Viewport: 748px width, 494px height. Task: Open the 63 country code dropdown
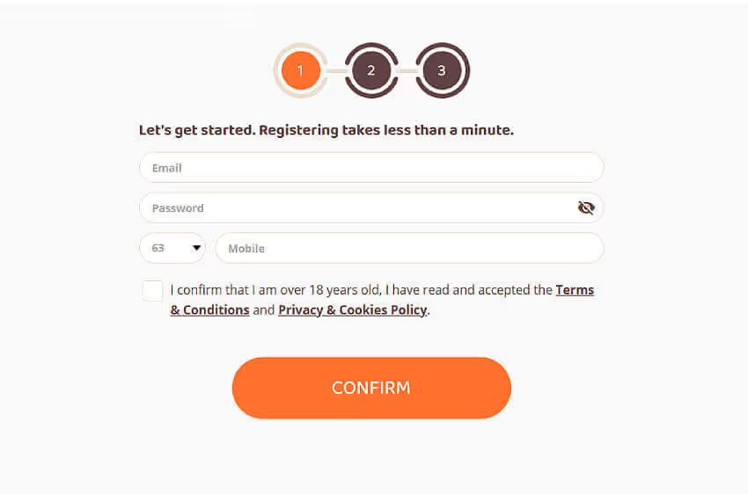[172, 249]
